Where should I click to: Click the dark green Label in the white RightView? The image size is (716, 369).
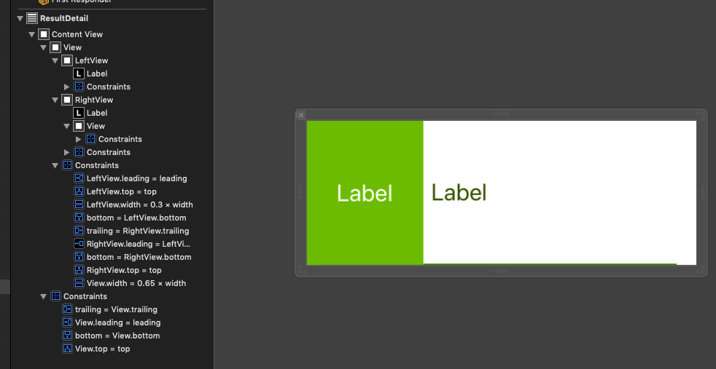point(459,192)
